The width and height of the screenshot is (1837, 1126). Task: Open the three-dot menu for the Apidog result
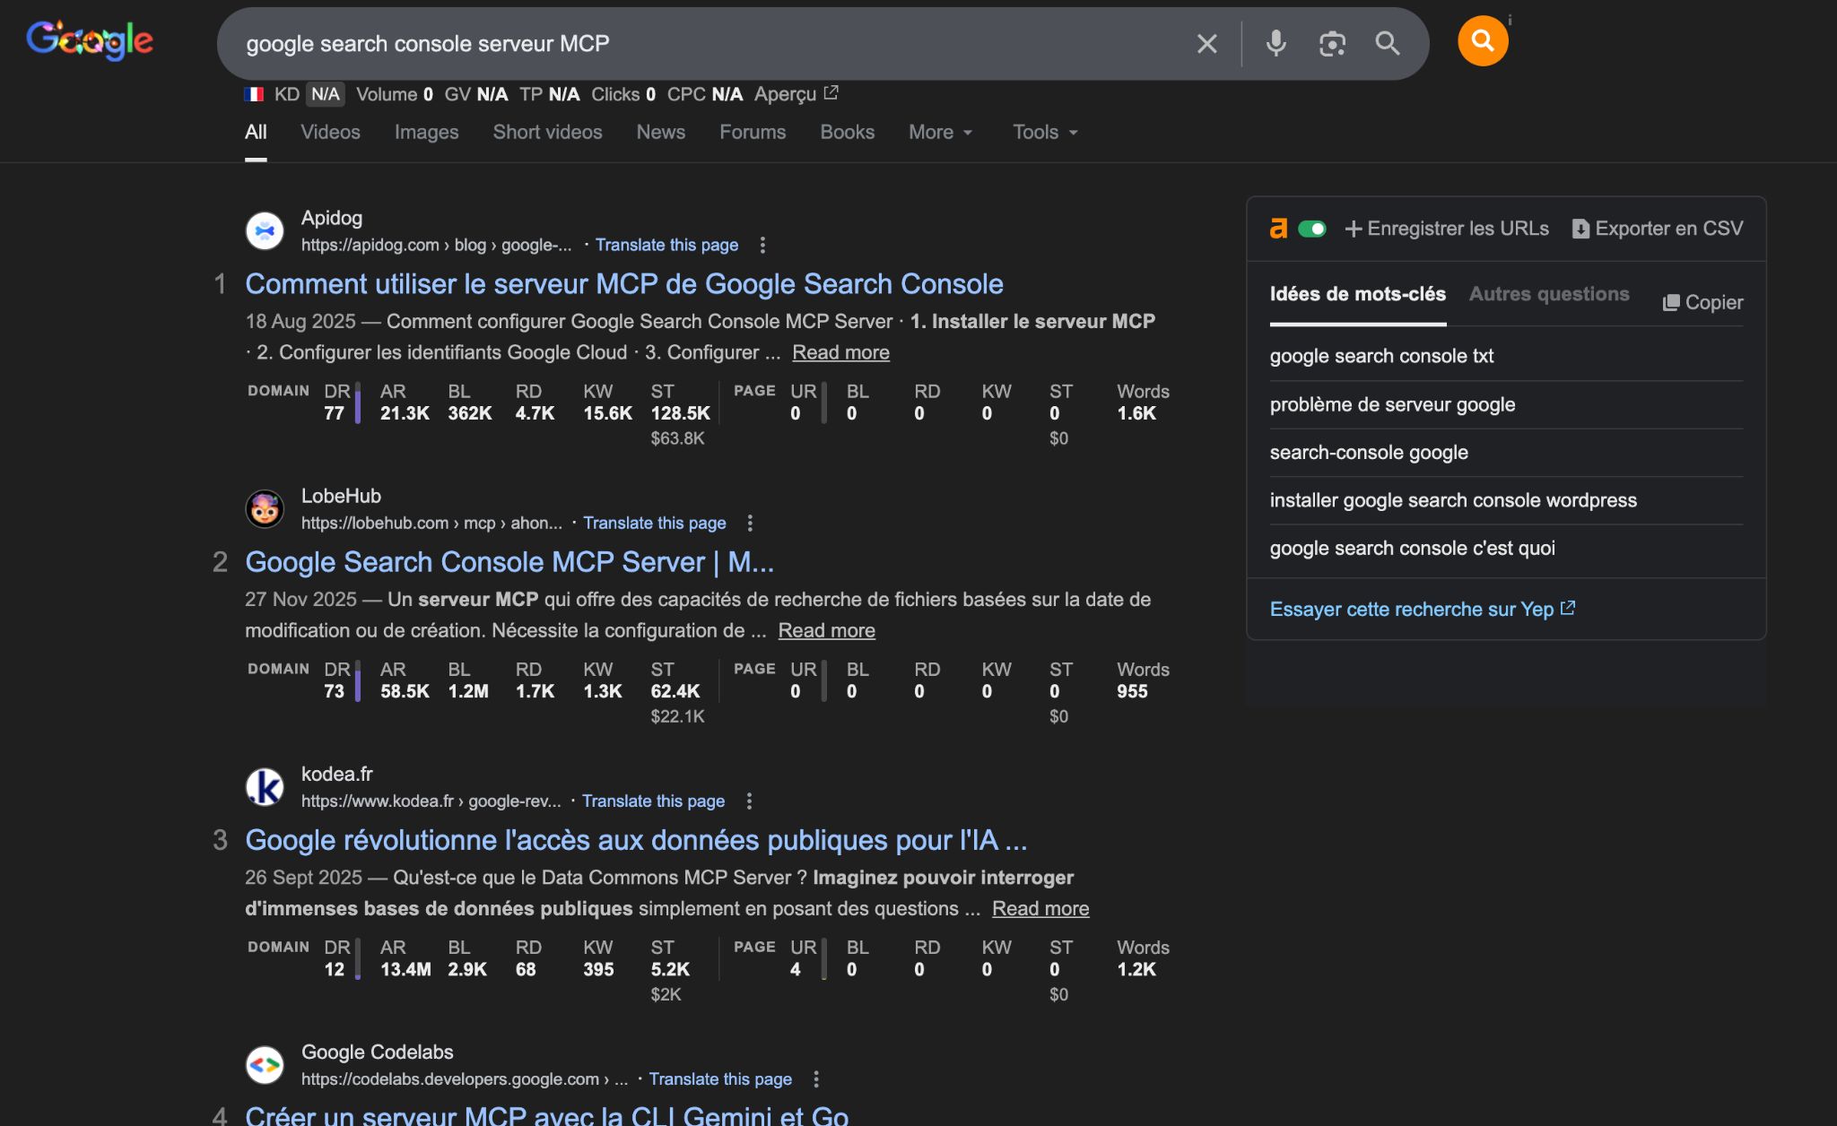[762, 245]
